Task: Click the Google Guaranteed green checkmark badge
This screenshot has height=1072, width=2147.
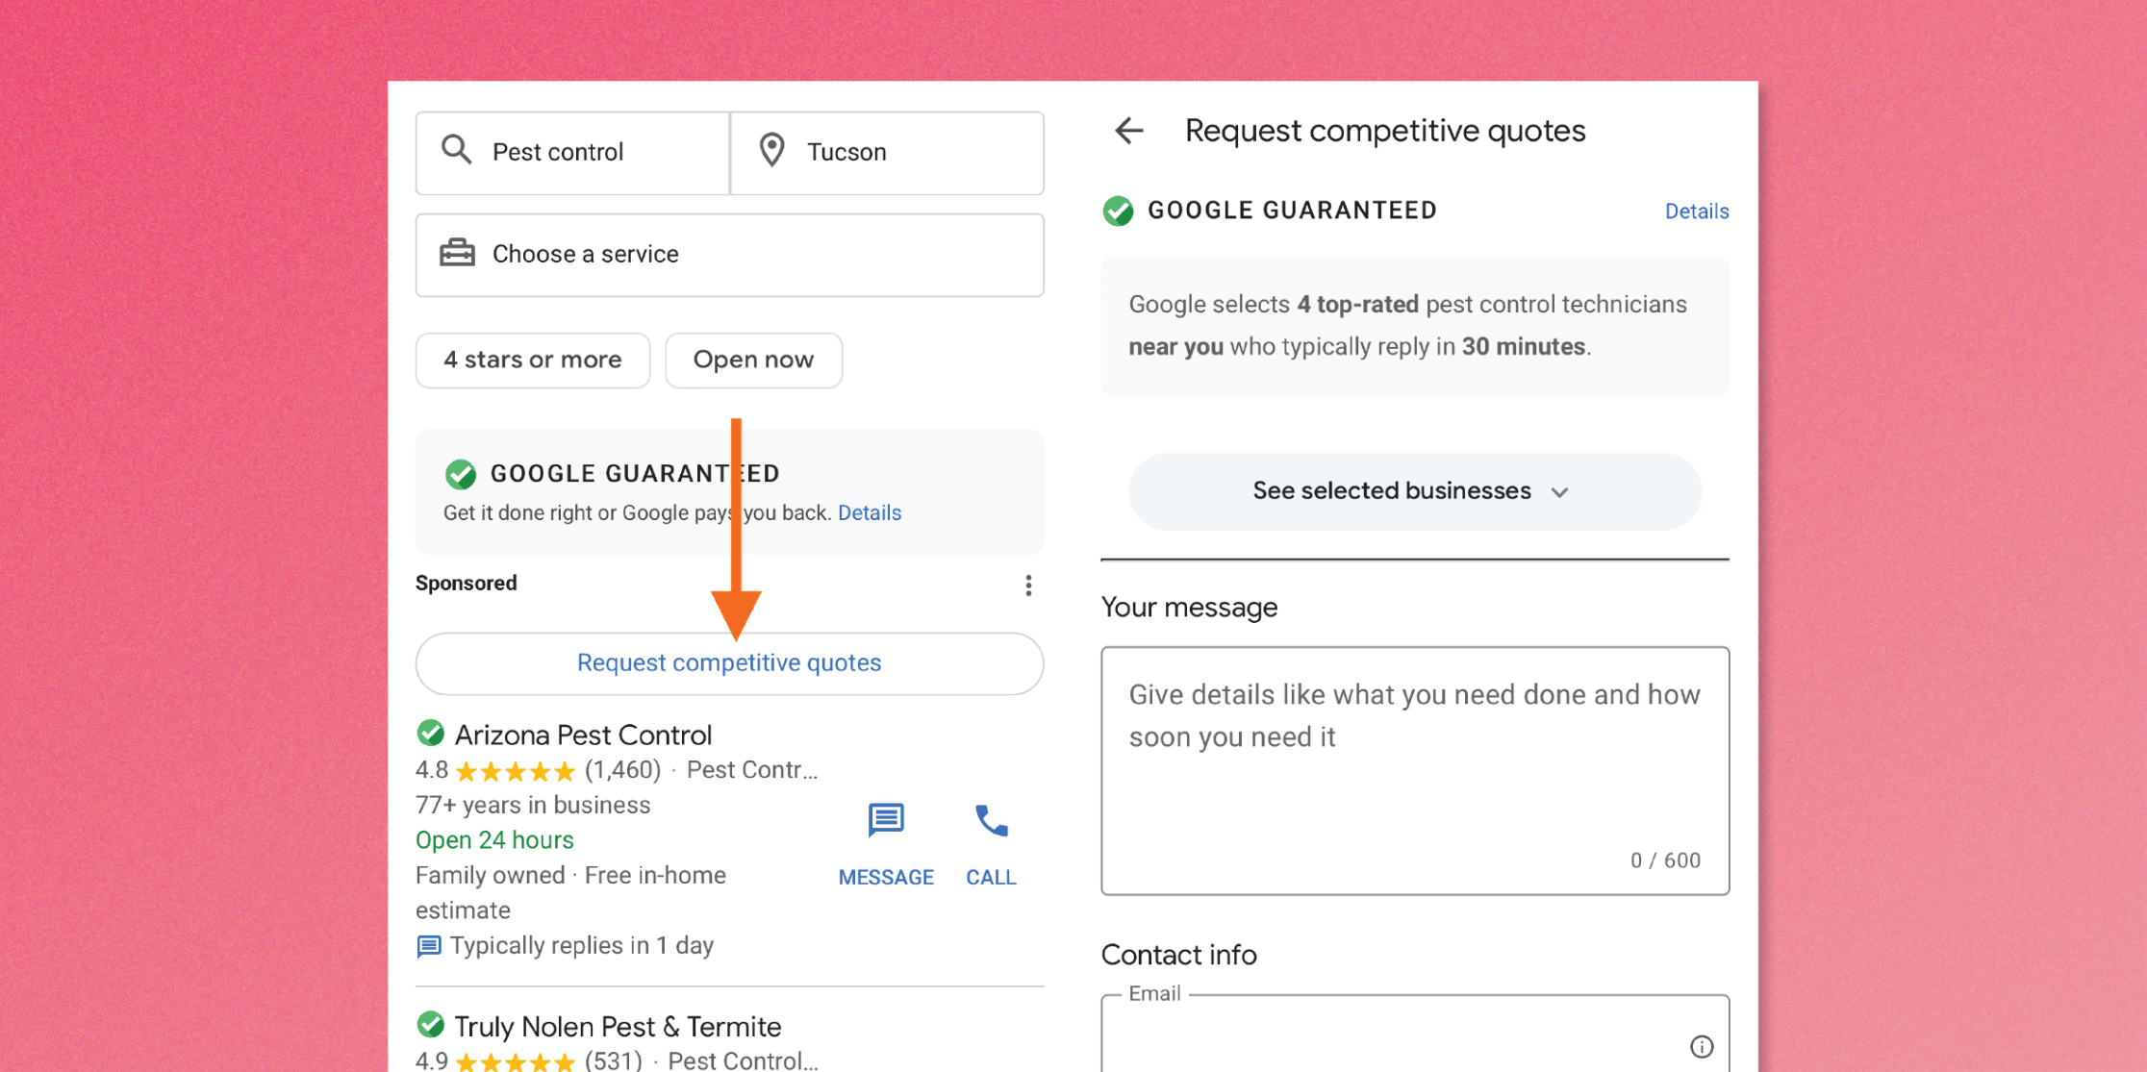Action: [460, 473]
